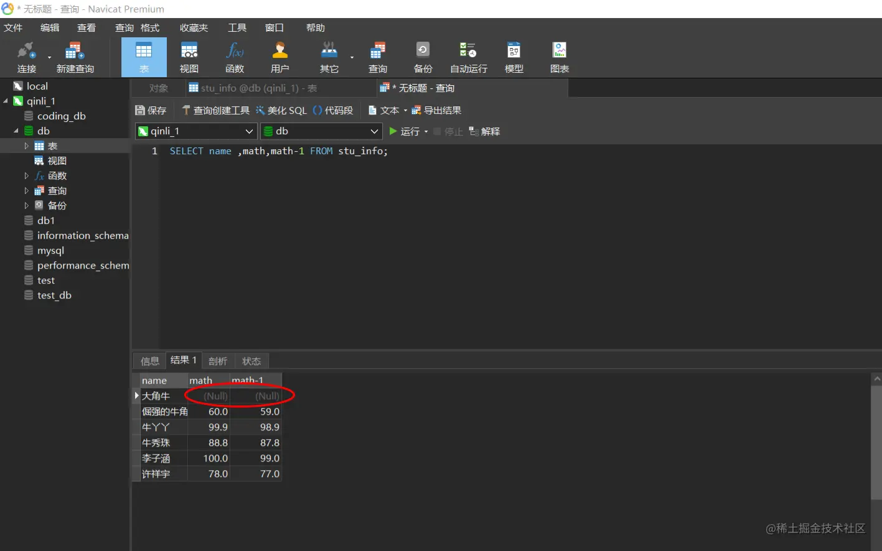
Task: Click Beautify SQL (美化 SQL)
Action: (x=281, y=110)
